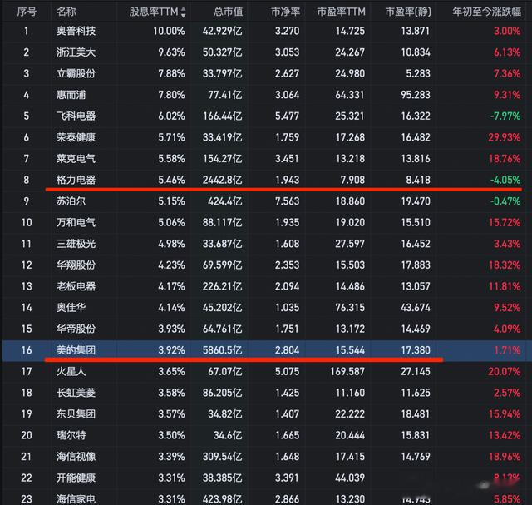The image size is (532, 505).
Task: Click the 序号 column header
Action: coord(27,12)
